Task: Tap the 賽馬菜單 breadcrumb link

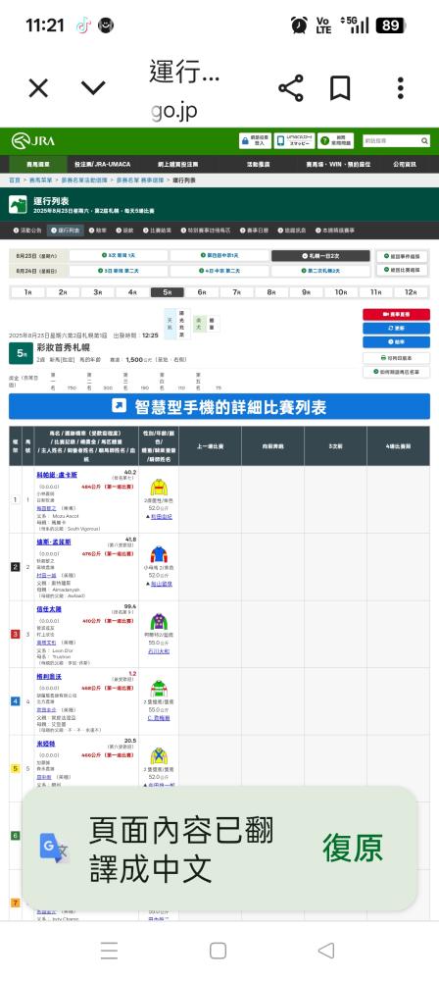Action: 40,181
